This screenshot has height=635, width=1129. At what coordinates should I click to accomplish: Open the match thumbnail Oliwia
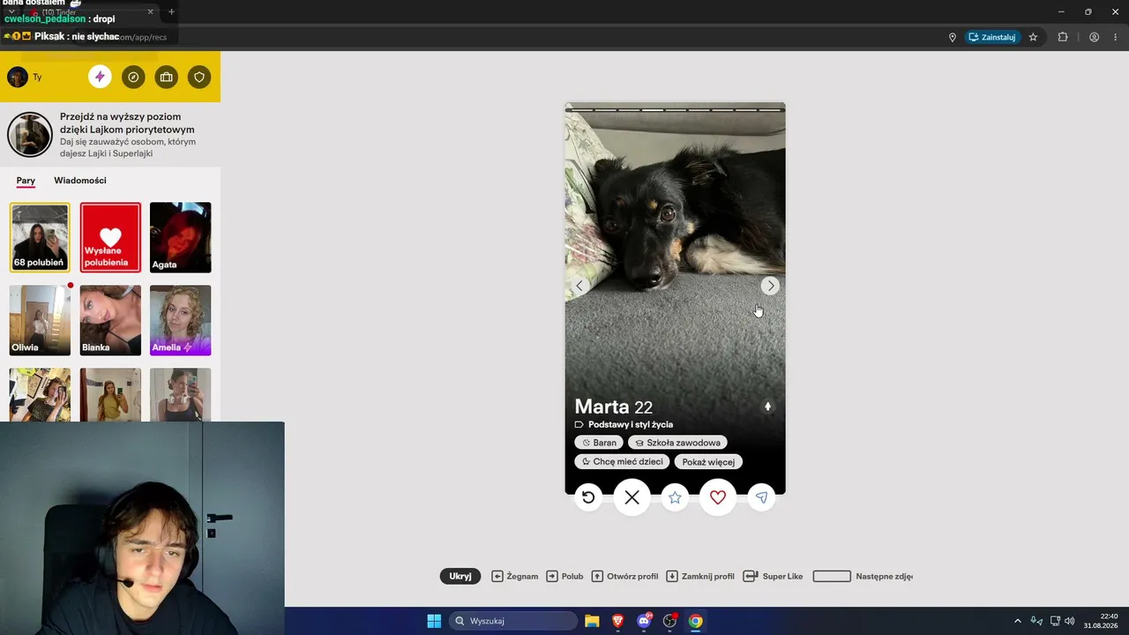tap(40, 320)
